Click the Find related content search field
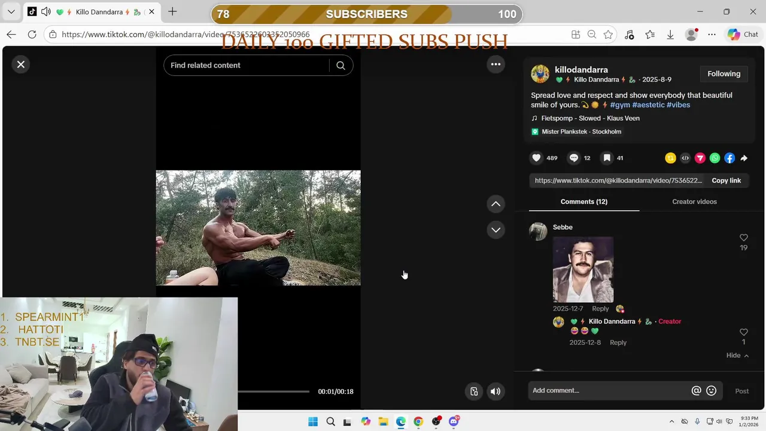The image size is (766, 431). 246,65
